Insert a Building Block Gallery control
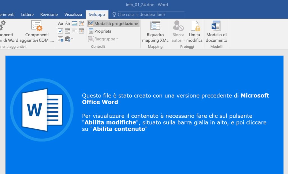Screen dimensions: 288x174 81,23
